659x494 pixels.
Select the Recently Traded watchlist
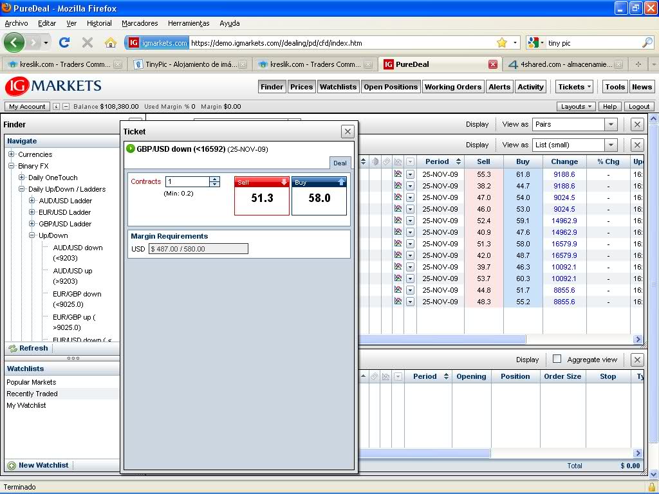click(x=32, y=394)
